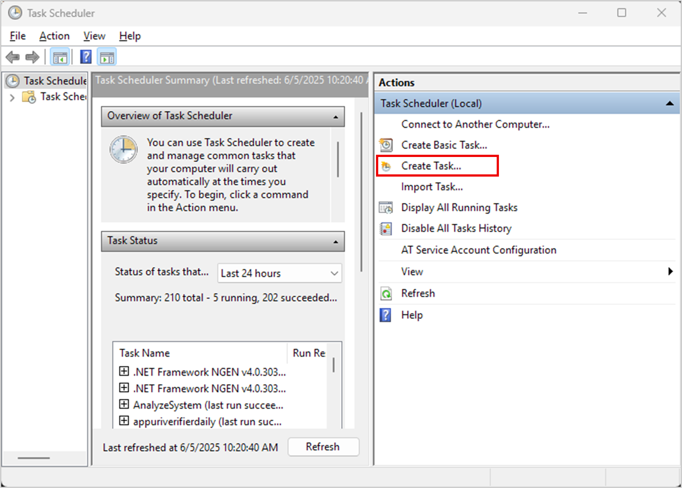
Task: Click Connect to Another Computer action
Action: click(475, 124)
